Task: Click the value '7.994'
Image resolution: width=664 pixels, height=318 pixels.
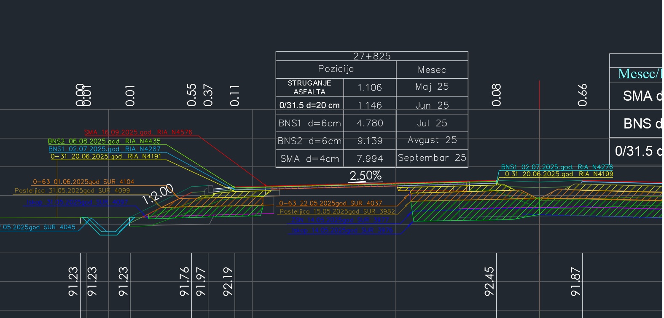Action: click(370, 159)
